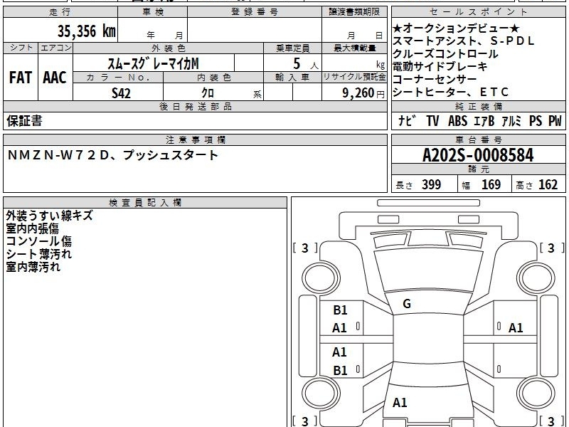
Task: Click the 車検 header cell
Action: [x=153, y=12]
